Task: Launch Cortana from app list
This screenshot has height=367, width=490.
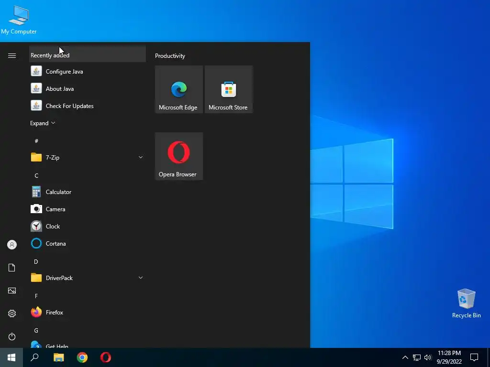Action: pyautogui.click(x=88, y=243)
